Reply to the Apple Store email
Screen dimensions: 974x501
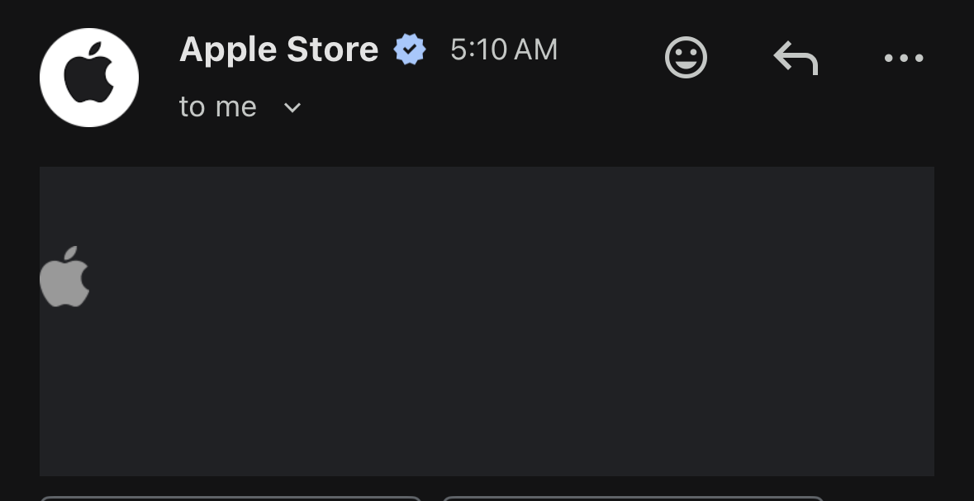pyautogui.click(x=795, y=59)
